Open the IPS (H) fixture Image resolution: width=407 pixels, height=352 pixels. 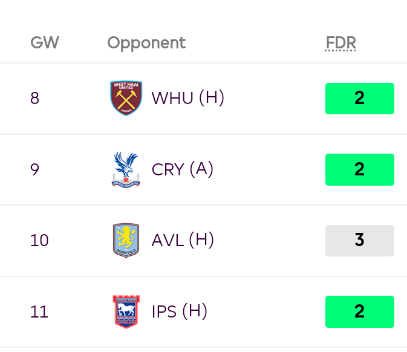point(180,311)
